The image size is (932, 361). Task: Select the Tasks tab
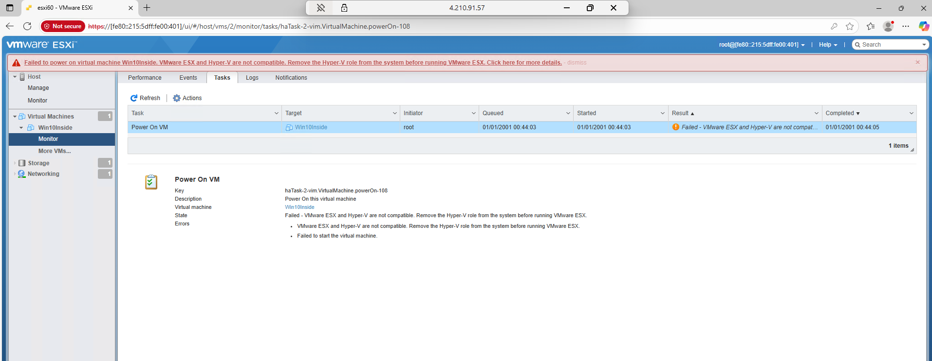point(222,78)
